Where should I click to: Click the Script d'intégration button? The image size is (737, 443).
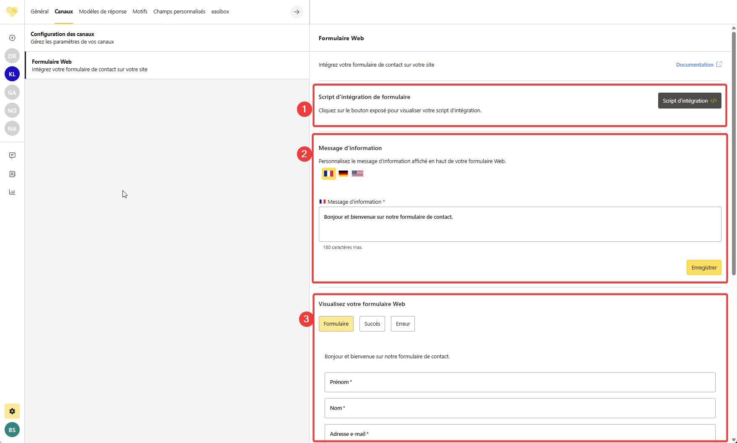pos(689,101)
